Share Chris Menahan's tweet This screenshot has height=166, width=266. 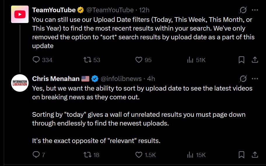click(x=255, y=155)
